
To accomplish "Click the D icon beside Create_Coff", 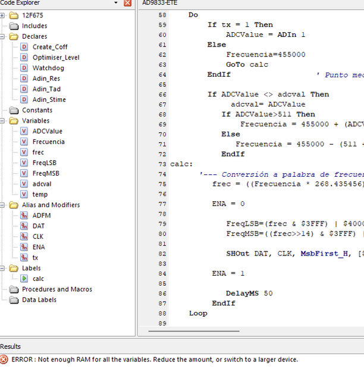I will [x=24, y=47].
